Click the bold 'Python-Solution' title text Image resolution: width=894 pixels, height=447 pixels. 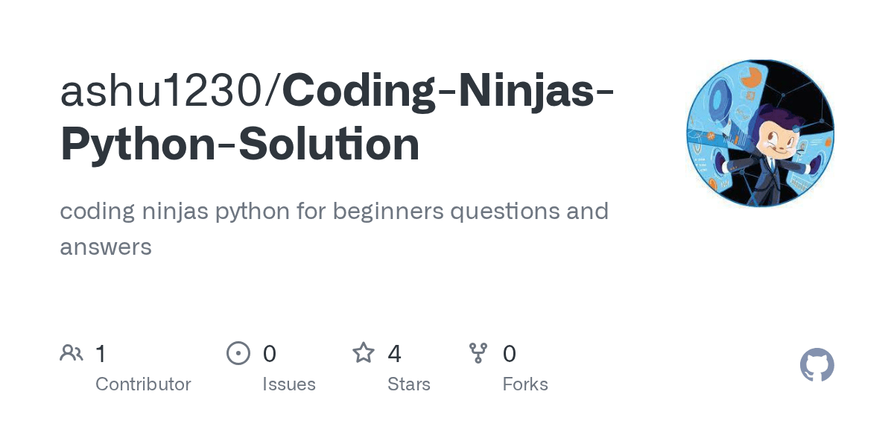point(240,145)
